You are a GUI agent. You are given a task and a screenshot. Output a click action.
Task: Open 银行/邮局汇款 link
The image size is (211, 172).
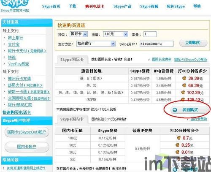[20, 105]
